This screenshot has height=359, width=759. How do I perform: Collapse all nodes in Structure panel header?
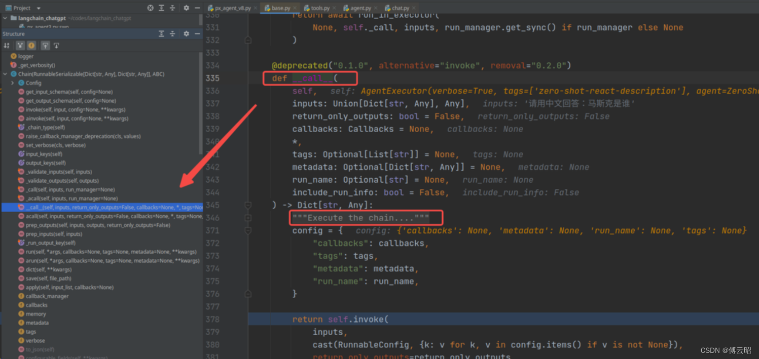172,33
